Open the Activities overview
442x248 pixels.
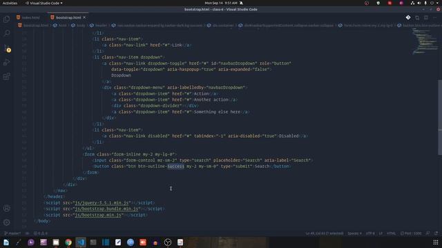click(10, 3)
